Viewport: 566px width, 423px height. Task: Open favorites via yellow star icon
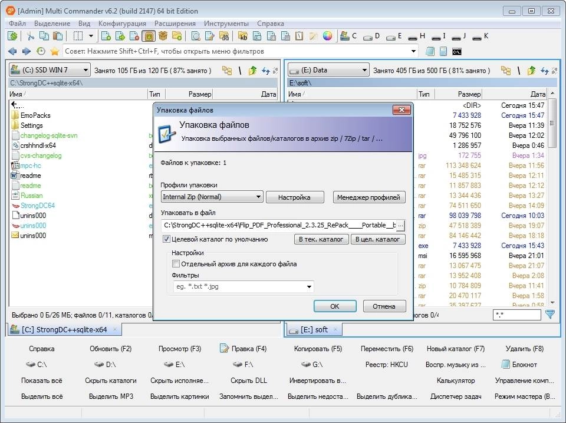click(x=54, y=52)
